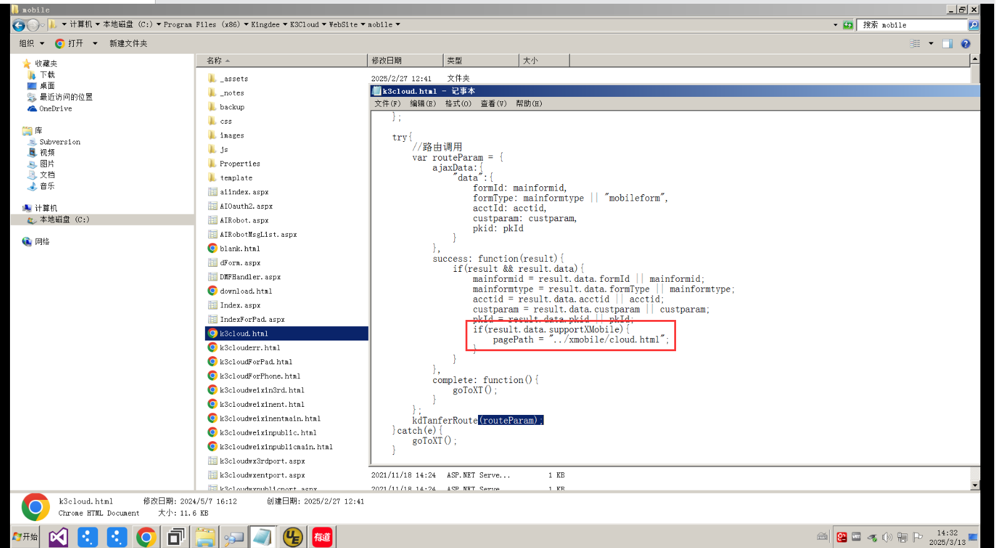Expand the dropdown arrow beside 打开
Screen dimensions: 996x548
(95, 44)
